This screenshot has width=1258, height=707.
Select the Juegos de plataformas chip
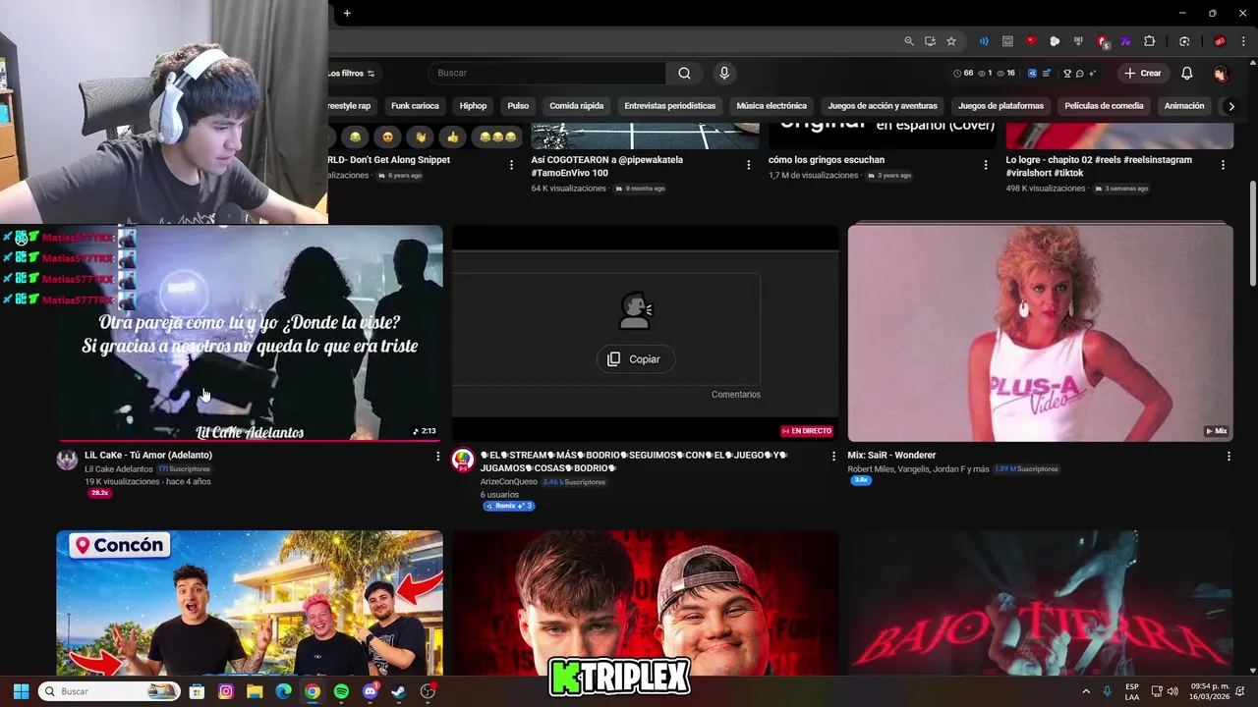(1001, 106)
